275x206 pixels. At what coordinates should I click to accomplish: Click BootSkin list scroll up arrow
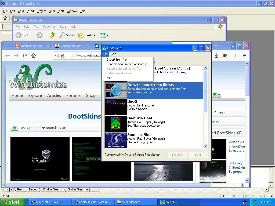click(x=205, y=68)
